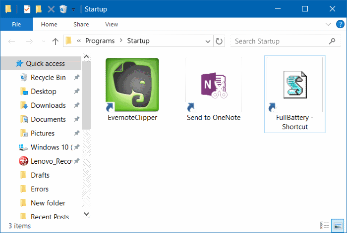The width and height of the screenshot is (347, 233).
Task: Open the Home ribbon tab
Action: (49, 24)
